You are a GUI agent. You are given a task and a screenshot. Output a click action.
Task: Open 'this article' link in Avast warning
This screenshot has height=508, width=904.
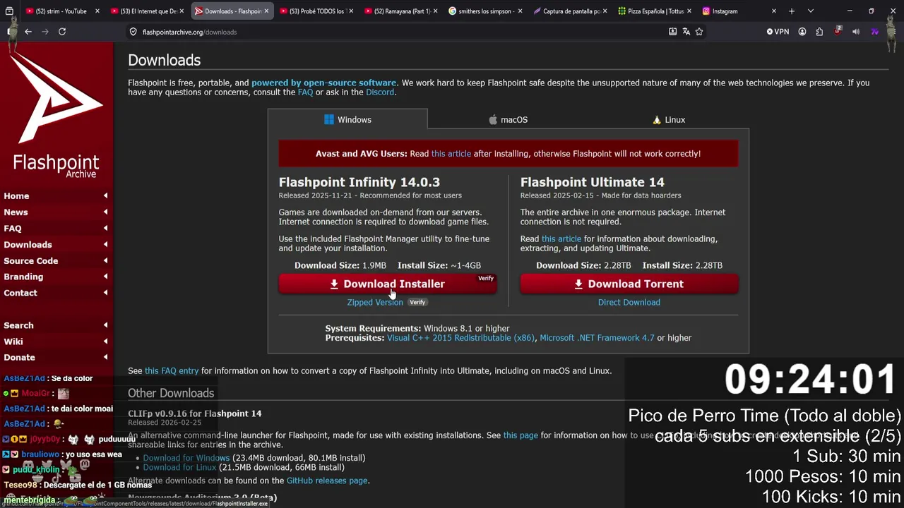[x=451, y=154]
